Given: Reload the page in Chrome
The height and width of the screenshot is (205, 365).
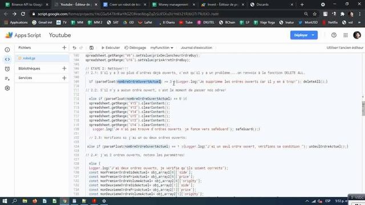Looking at the screenshot, I should click(23, 14).
